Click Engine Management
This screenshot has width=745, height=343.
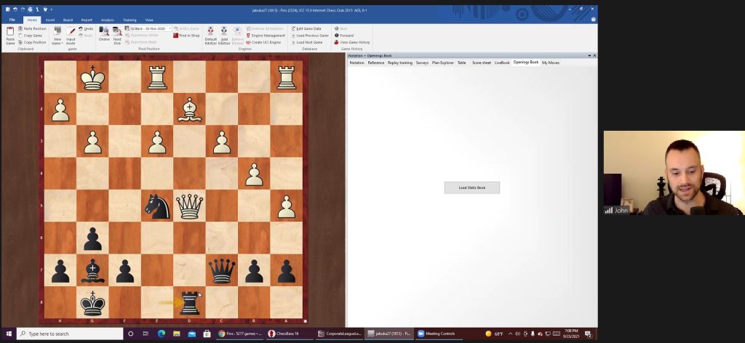point(266,35)
